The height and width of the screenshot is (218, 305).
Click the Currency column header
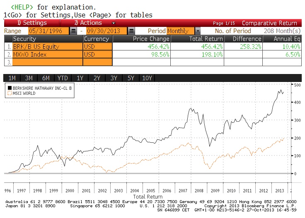click(98, 39)
